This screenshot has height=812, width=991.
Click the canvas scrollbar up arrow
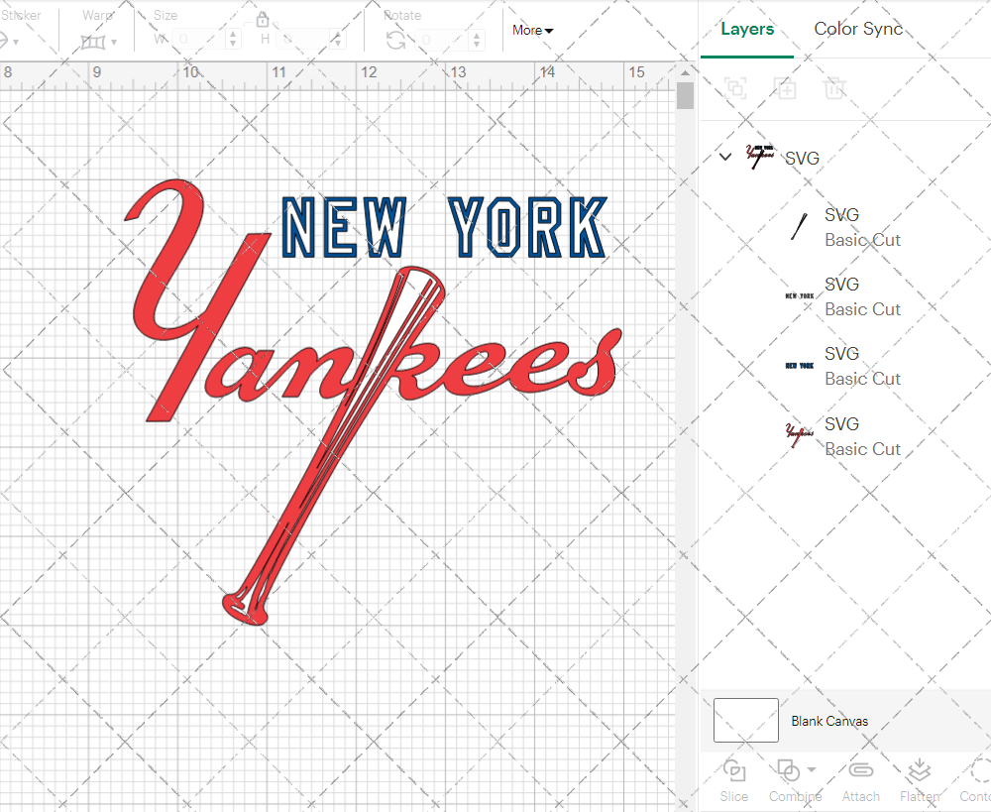[685, 72]
